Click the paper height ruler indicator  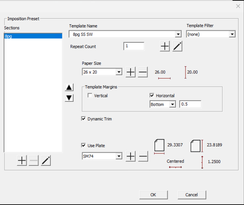[186, 72]
